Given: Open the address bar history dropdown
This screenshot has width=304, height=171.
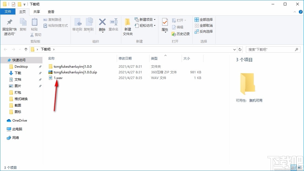Looking at the screenshot, I should (x=235, y=49).
